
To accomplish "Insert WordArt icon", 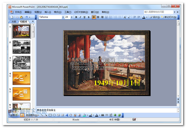I will coord(67,115).
